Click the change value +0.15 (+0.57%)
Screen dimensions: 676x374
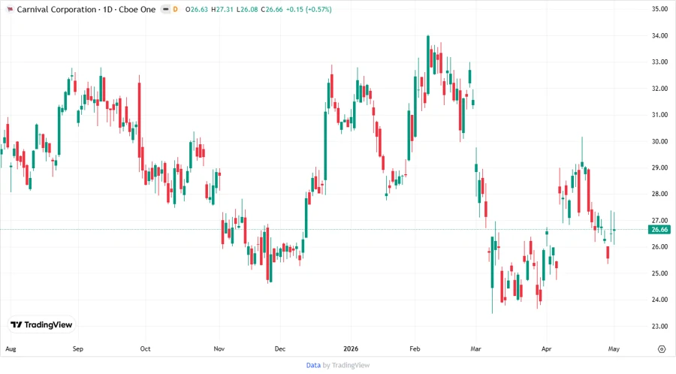(309, 10)
